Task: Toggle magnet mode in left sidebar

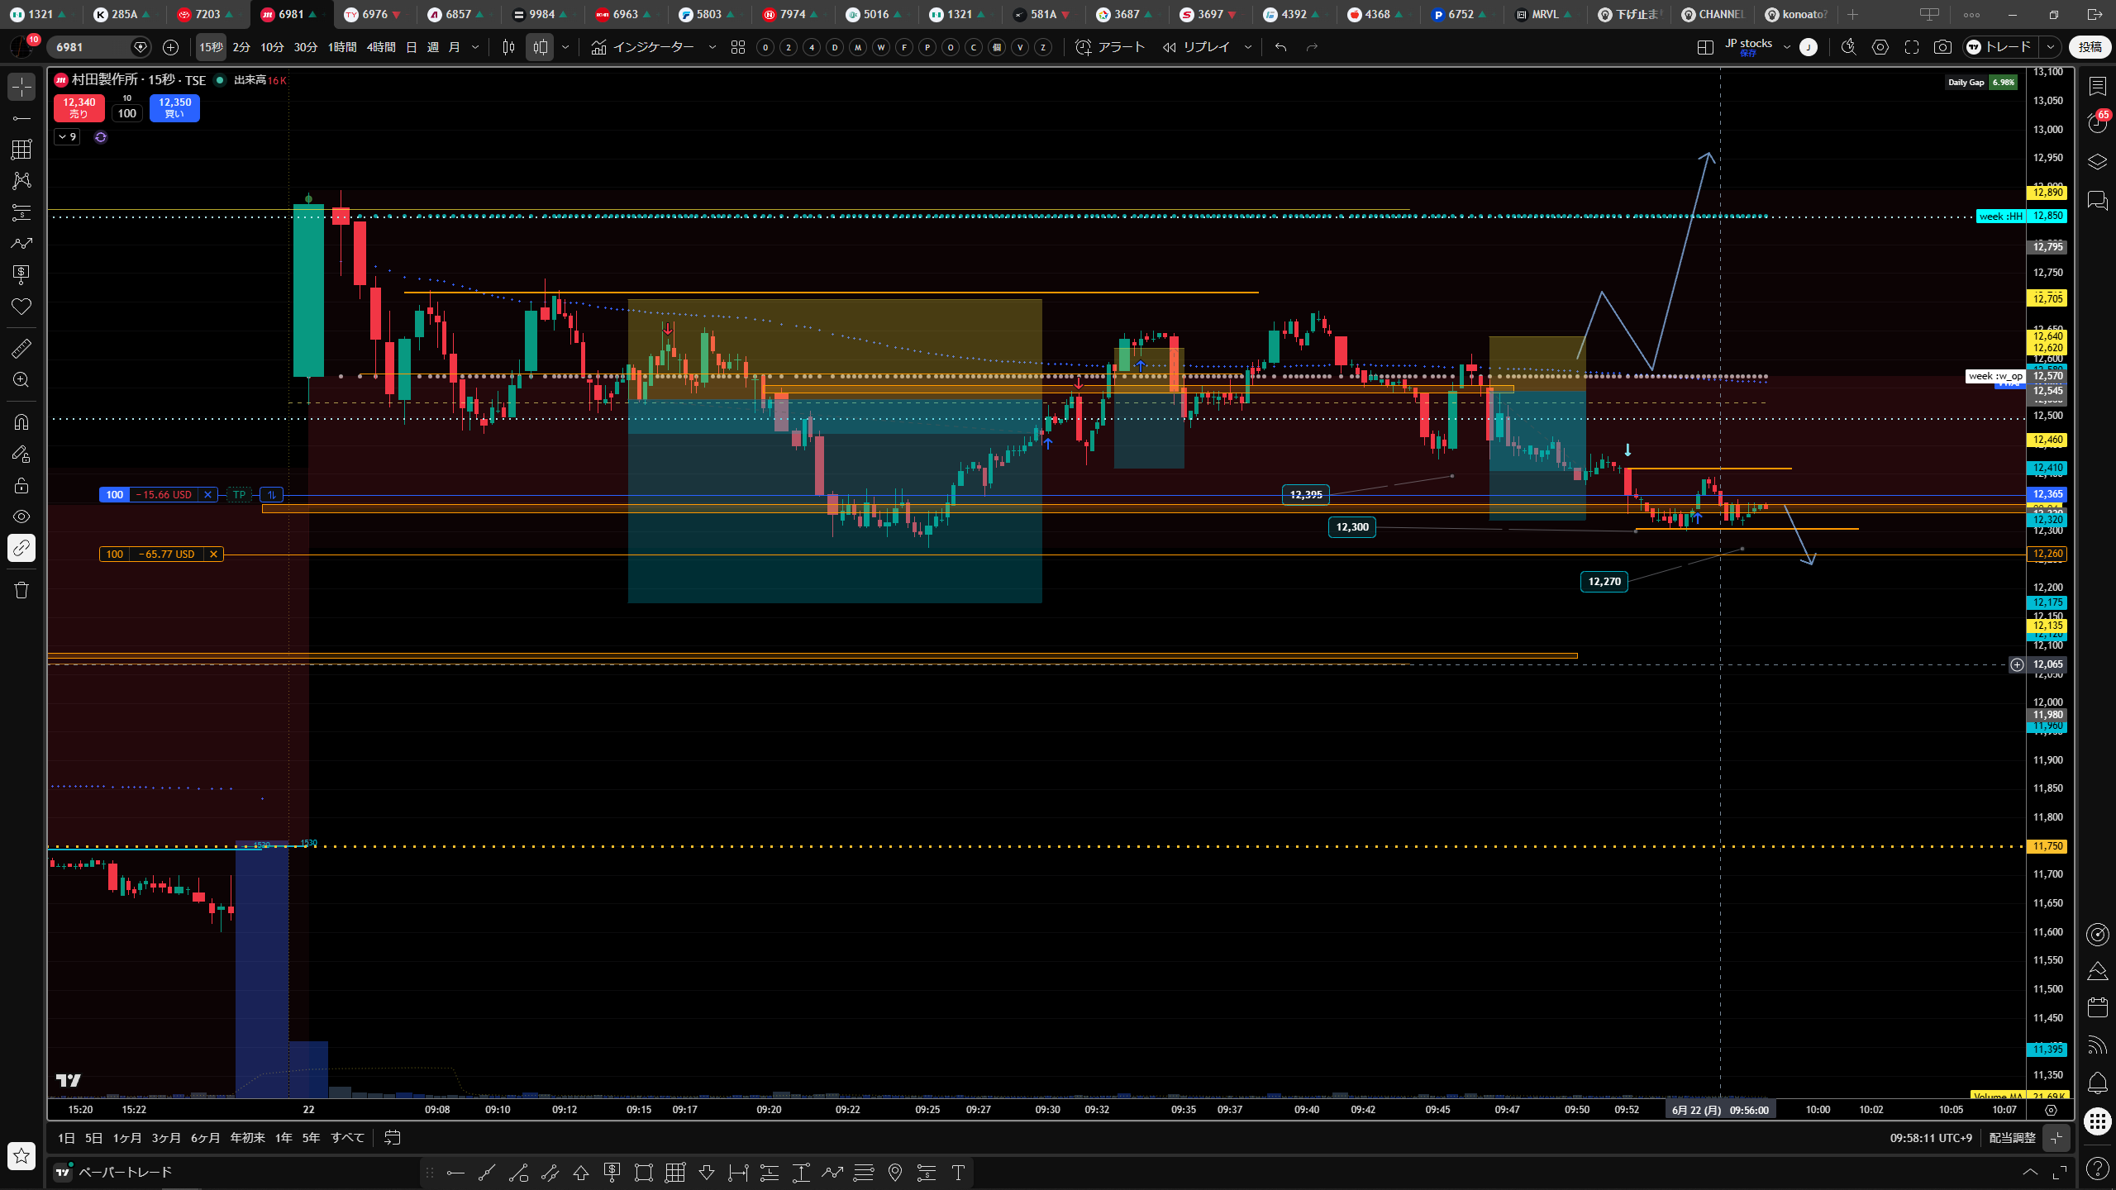Action: [x=21, y=422]
